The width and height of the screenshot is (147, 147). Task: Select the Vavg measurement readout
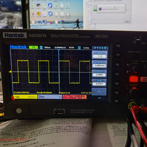coord(44,93)
